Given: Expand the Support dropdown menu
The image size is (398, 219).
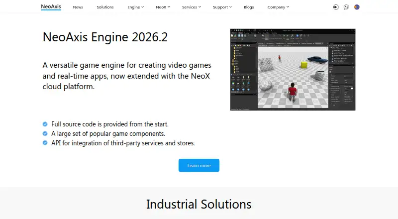Looking at the screenshot, I should point(222,7).
